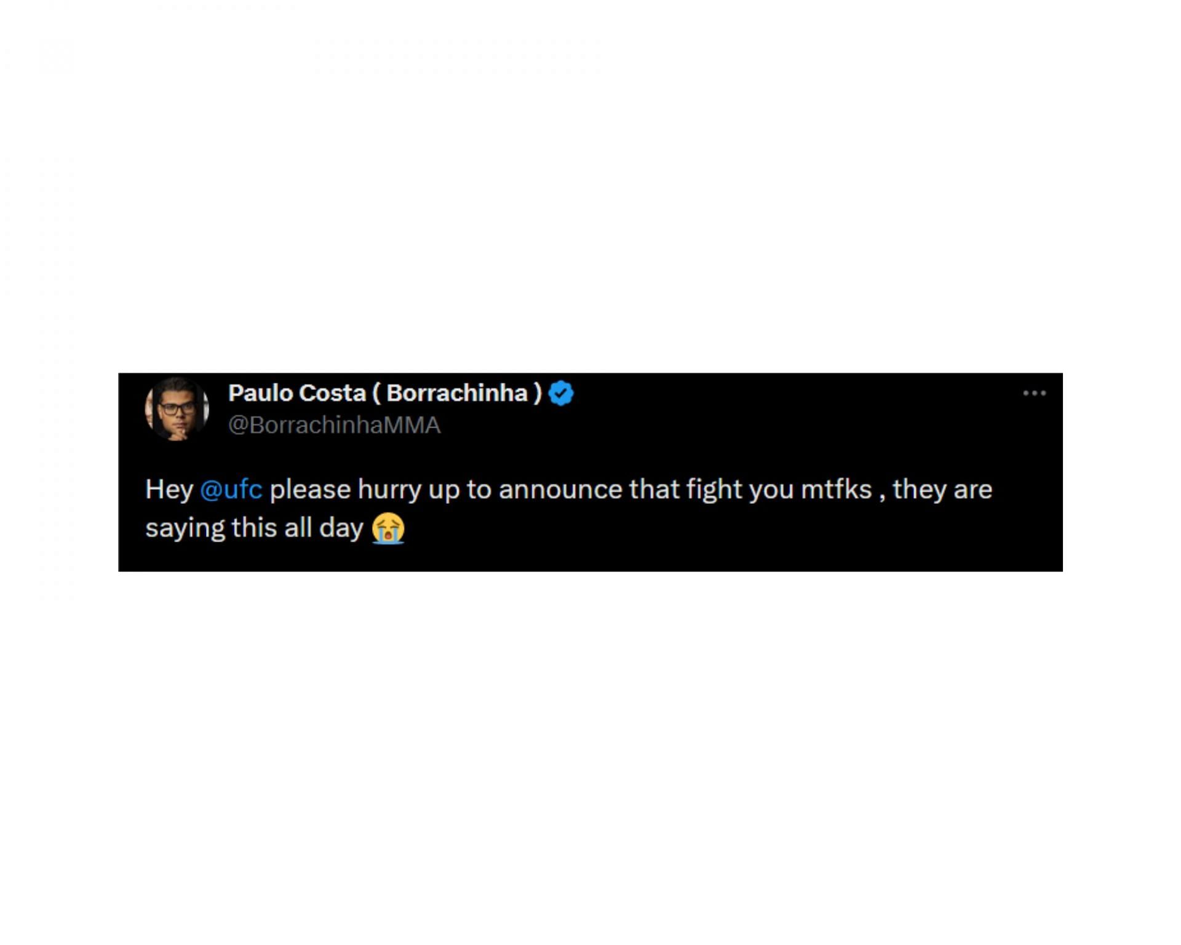1181x945 pixels.
Task: Click the loudly crying face emoji
Action: (x=388, y=528)
